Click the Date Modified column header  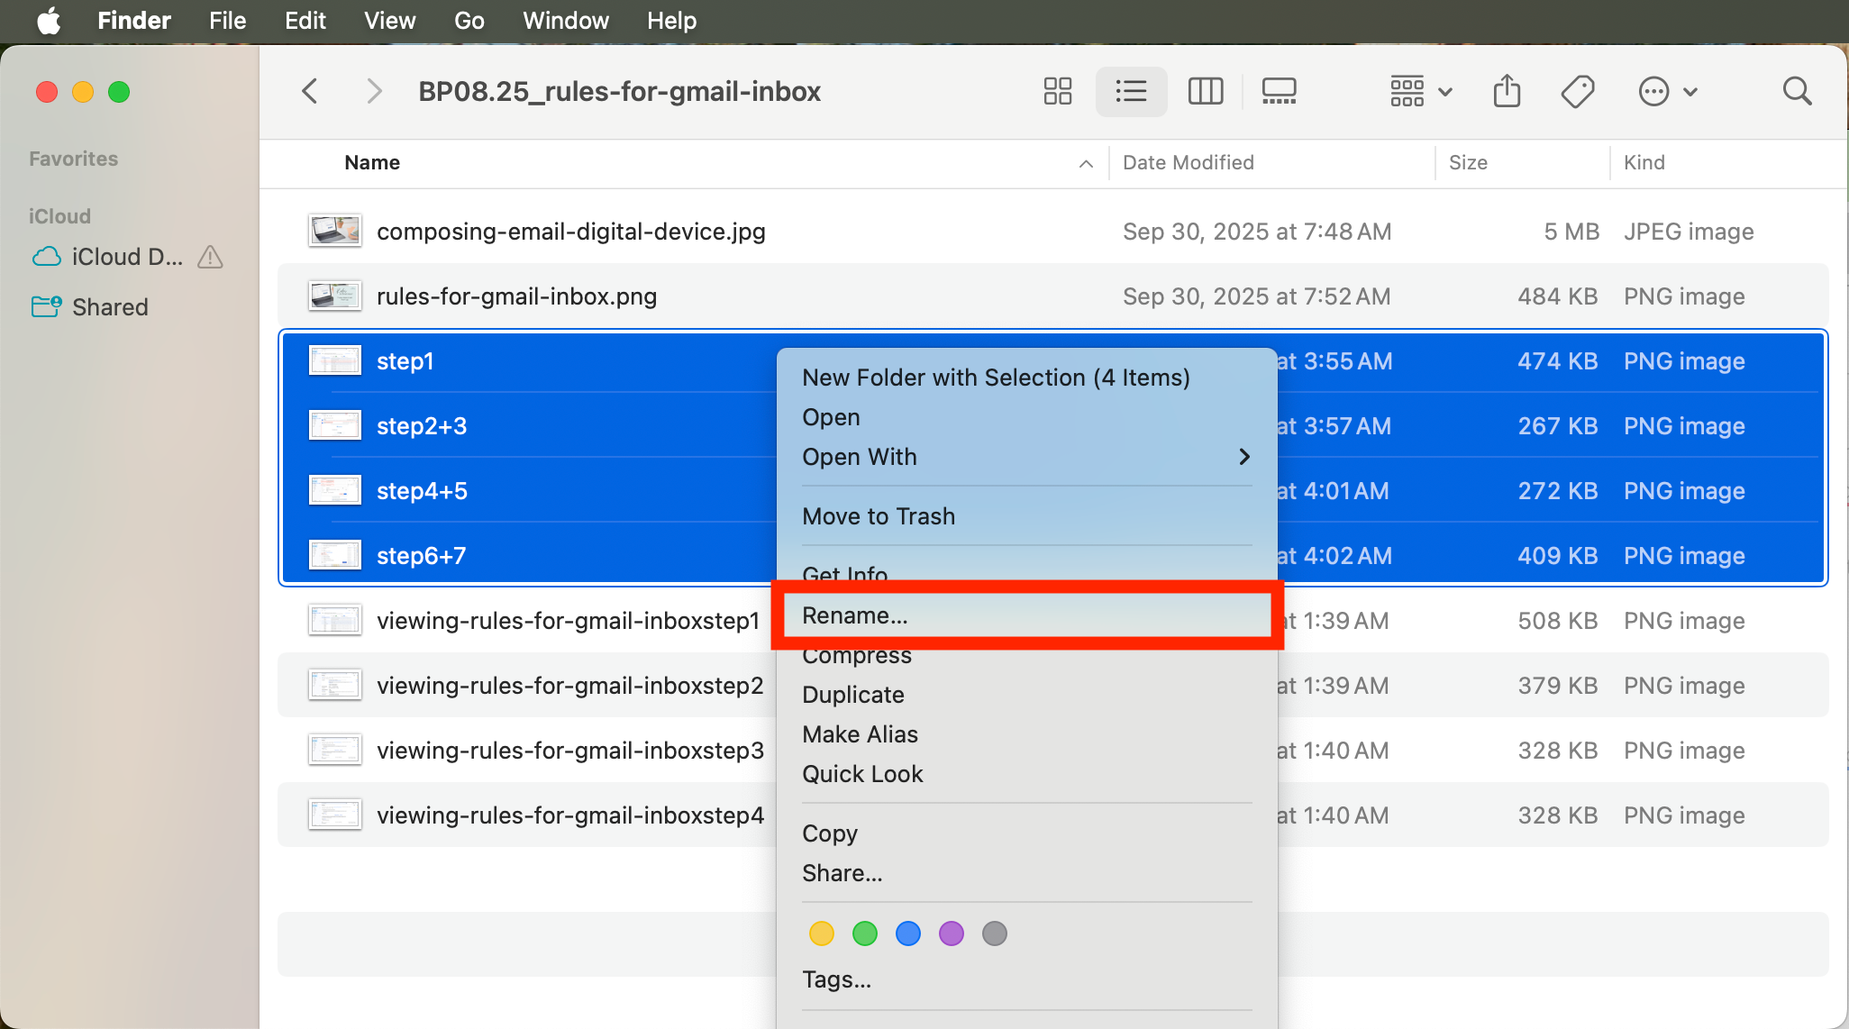tap(1188, 162)
